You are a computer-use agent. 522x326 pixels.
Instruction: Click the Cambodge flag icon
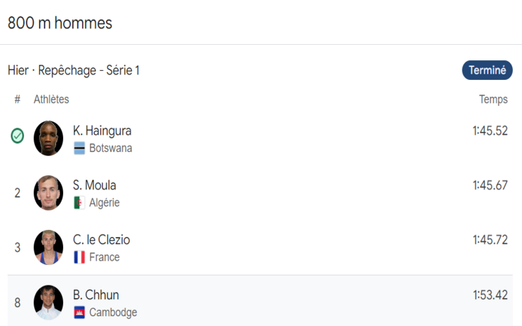coord(79,313)
